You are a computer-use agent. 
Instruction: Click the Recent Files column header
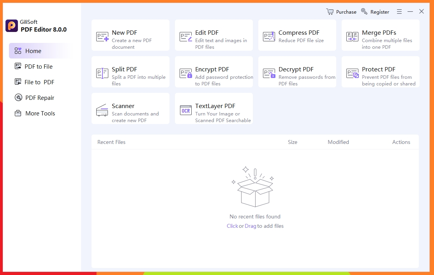point(111,142)
